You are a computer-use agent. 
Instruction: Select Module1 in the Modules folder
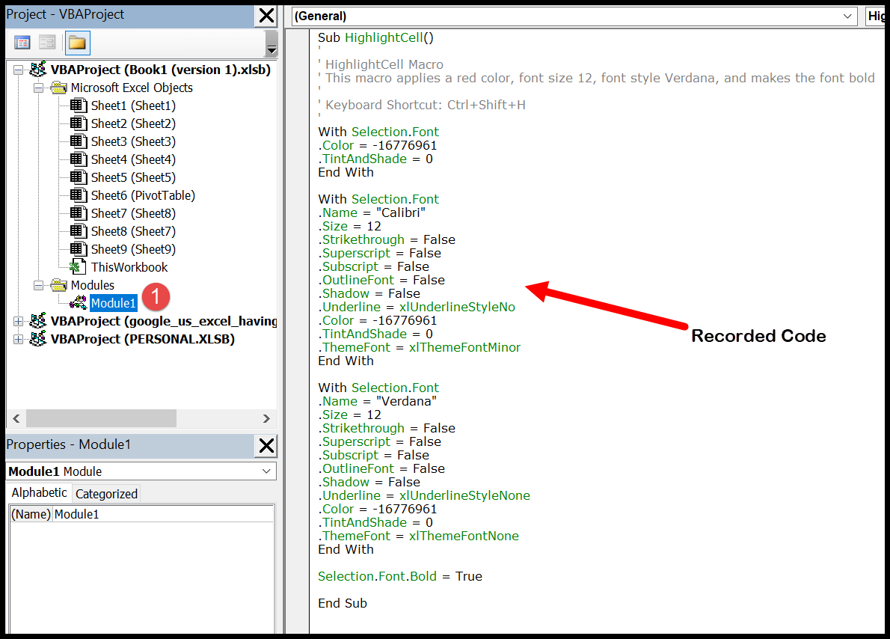[113, 303]
